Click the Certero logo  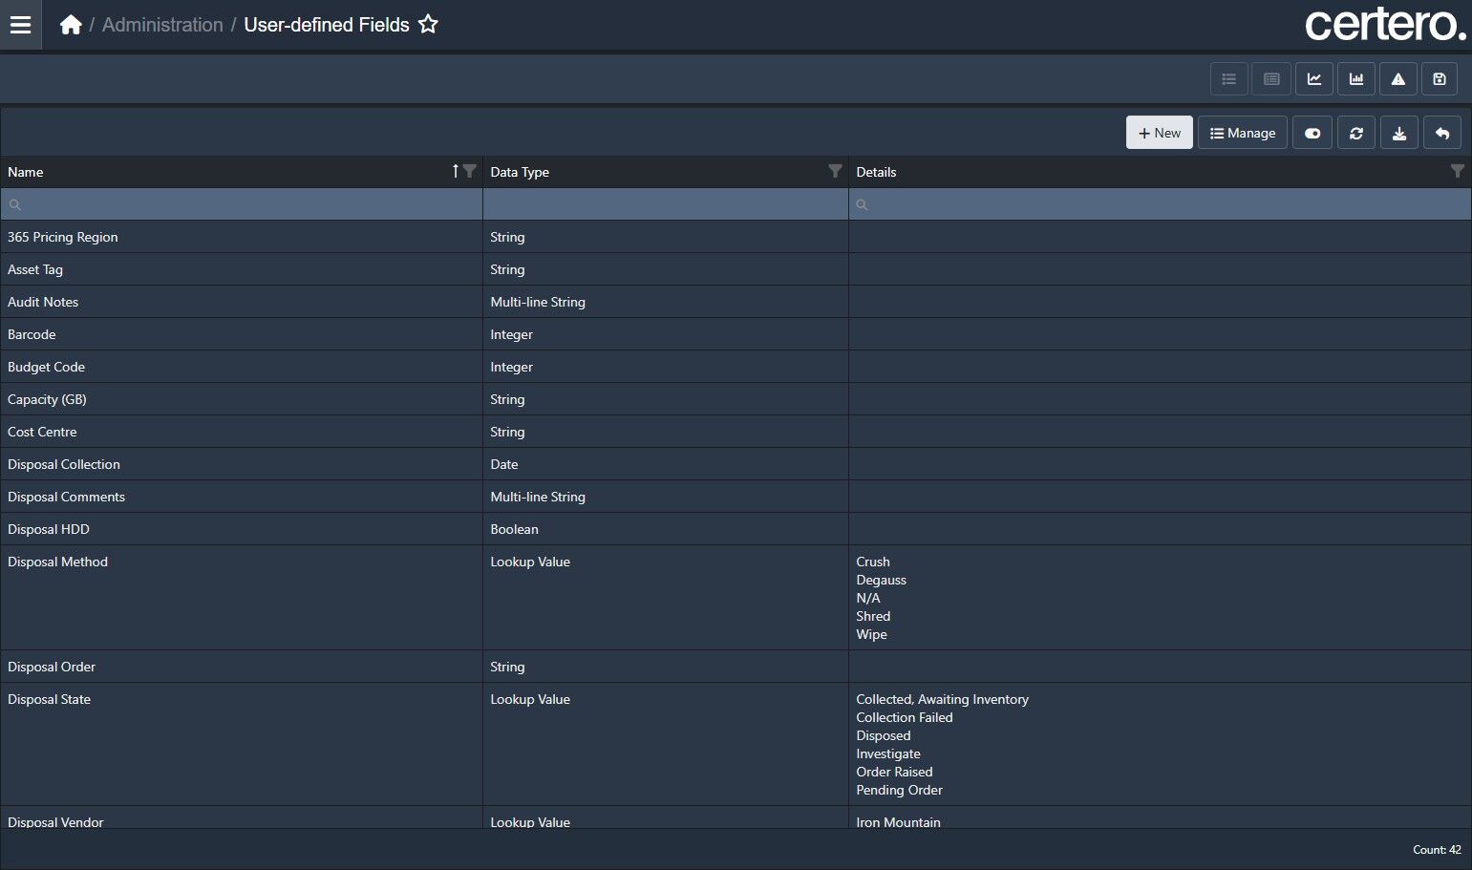[x=1385, y=25]
